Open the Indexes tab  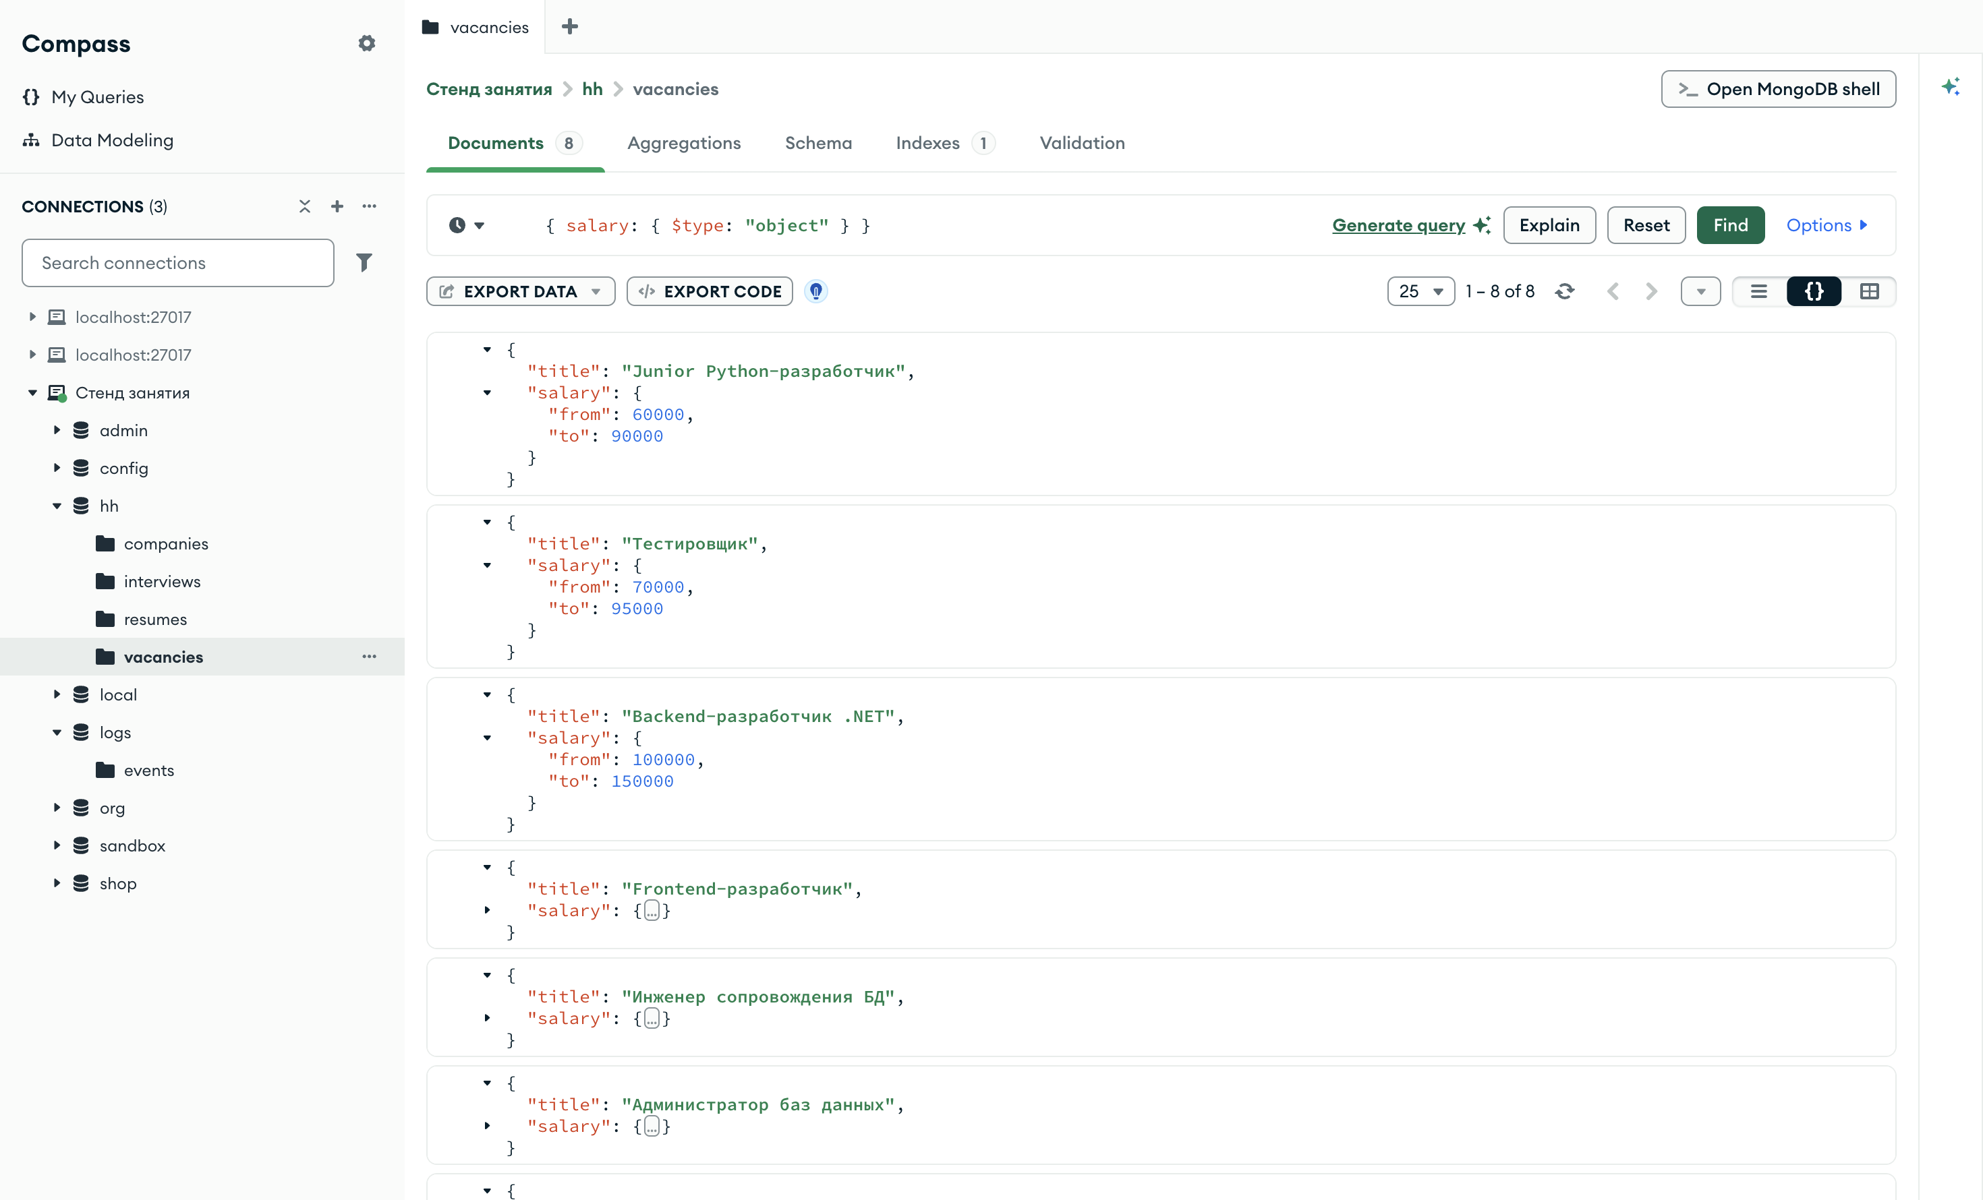pos(946,143)
